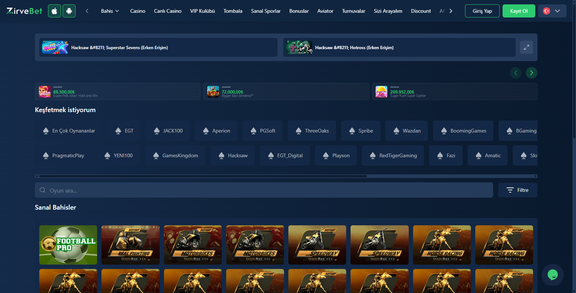Select BGaming provider chip
The image size is (576, 293).
tap(518, 131)
